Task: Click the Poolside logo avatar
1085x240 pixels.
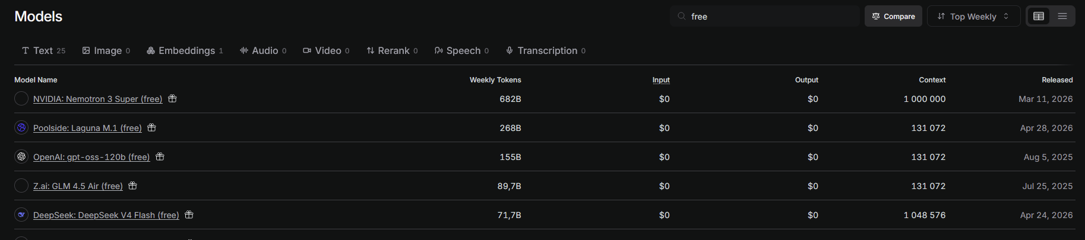Action: click(x=21, y=127)
